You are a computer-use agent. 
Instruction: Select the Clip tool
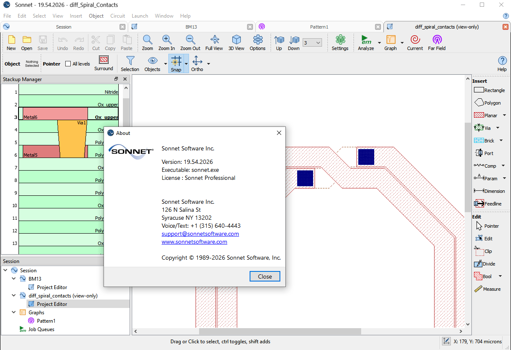pyautogui.click(x=483, y=251)
